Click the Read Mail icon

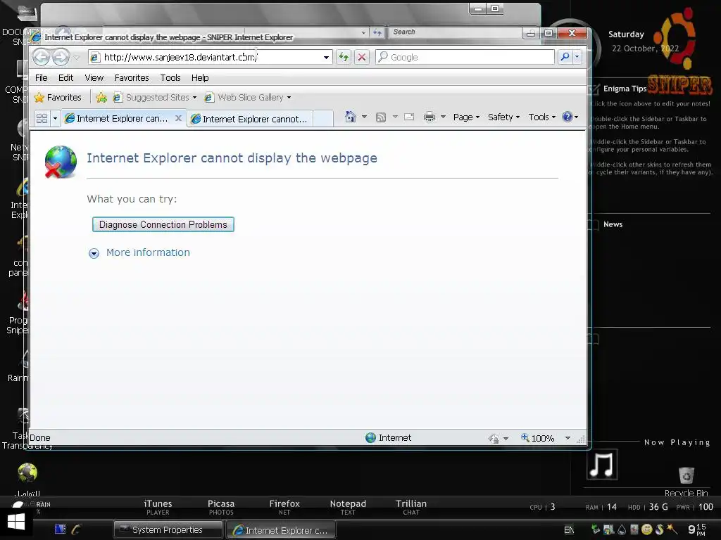tap(409, 117)
